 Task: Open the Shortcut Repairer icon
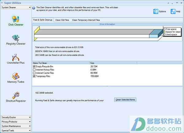[16, 95]
